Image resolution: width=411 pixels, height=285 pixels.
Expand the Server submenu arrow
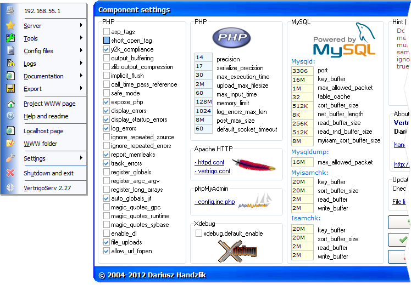(81, 25)
